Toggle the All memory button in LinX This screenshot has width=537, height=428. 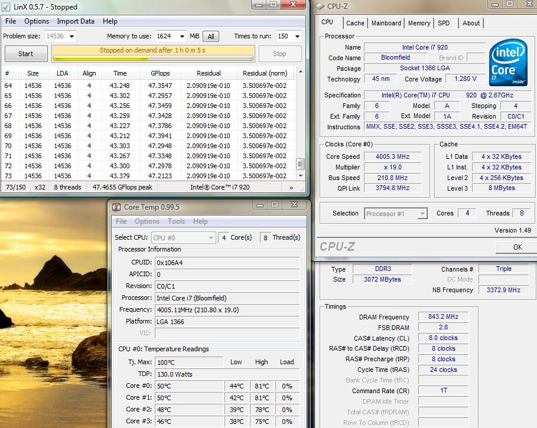click(211, 37)
